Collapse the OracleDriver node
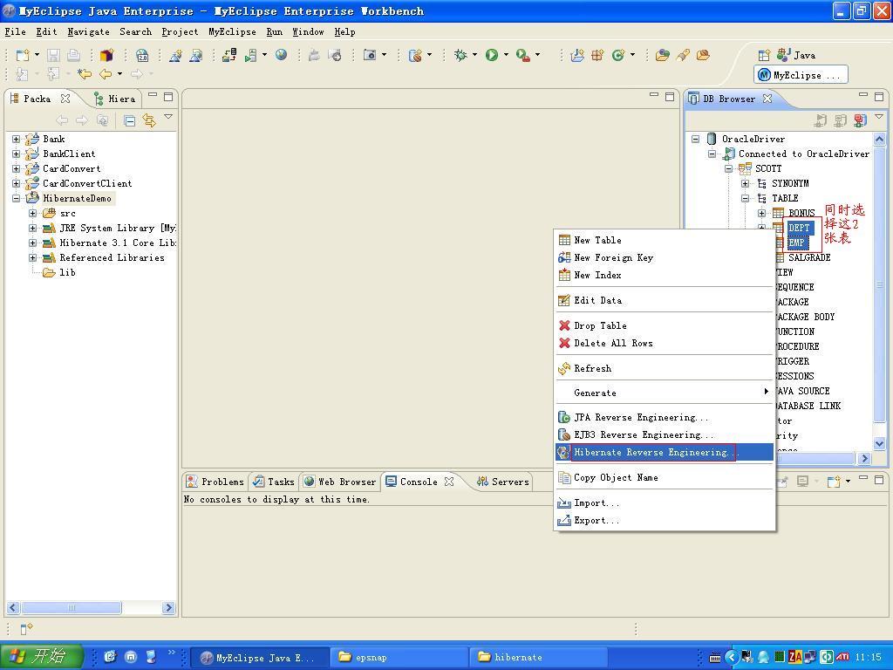This screenshot has height=670, width=893. point(695,139)
